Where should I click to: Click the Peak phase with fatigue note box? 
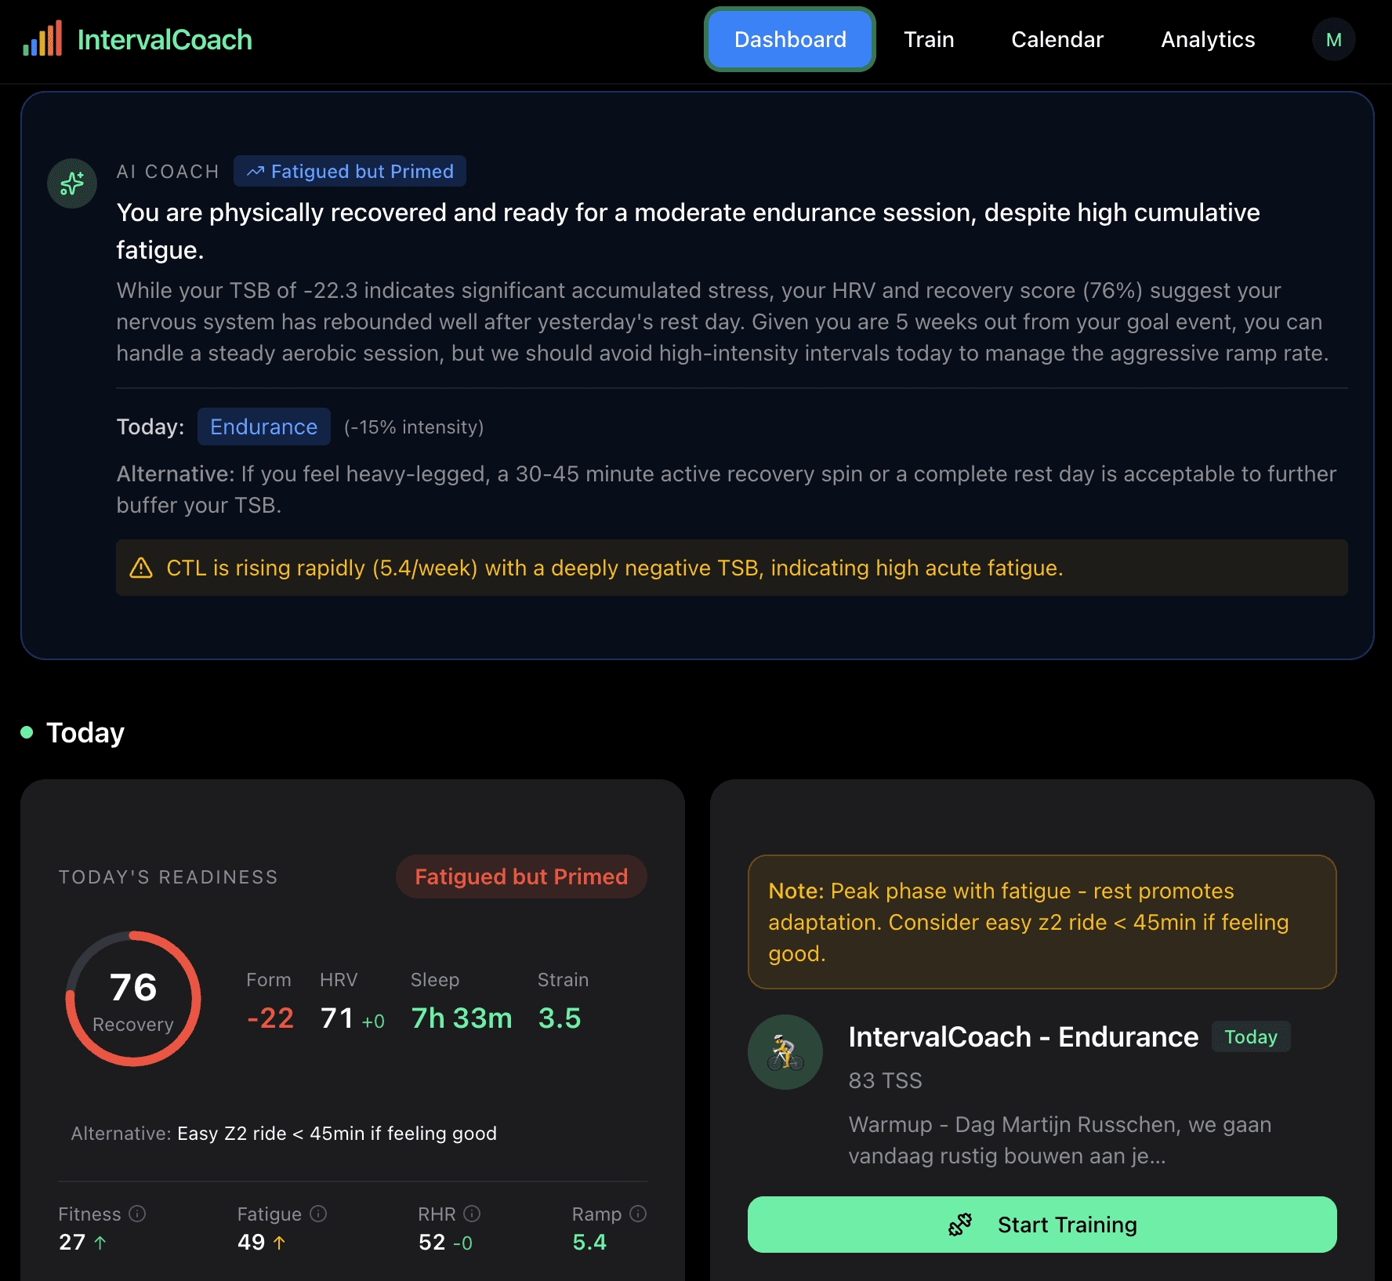(x=1042, y=922)
